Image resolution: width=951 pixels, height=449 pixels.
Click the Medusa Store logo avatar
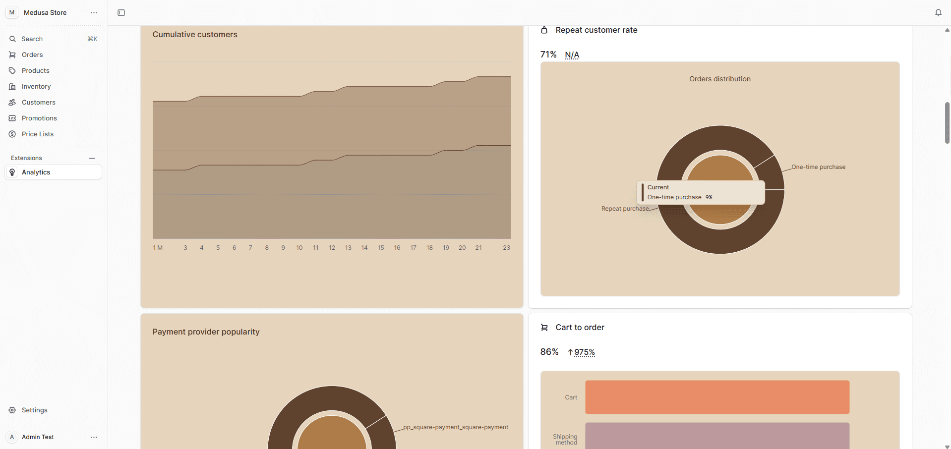click(x=12, y=13)
